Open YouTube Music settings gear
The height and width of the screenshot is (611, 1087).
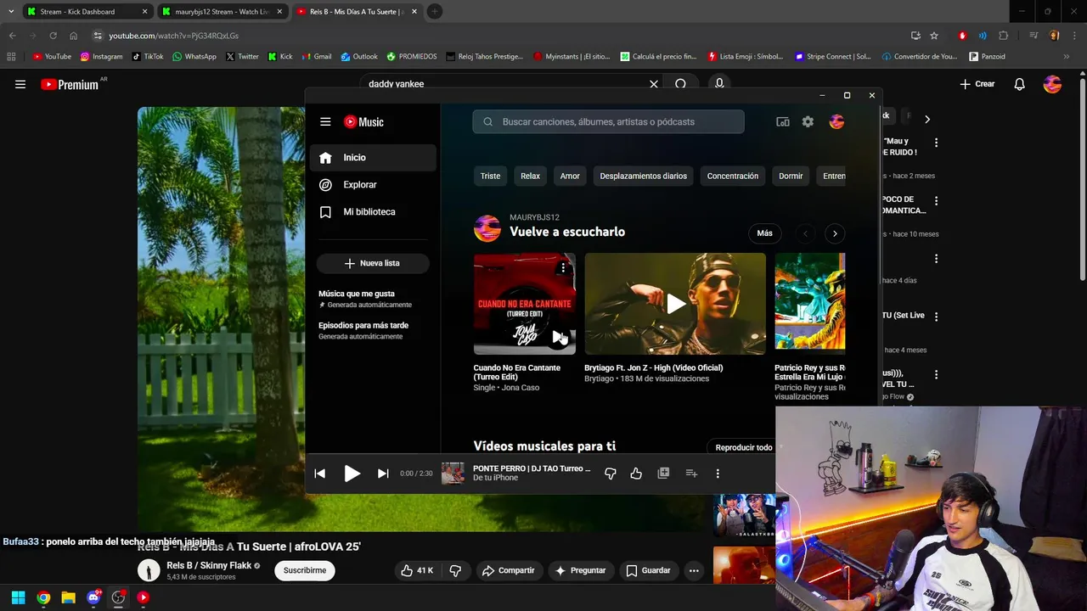point(808,122)
